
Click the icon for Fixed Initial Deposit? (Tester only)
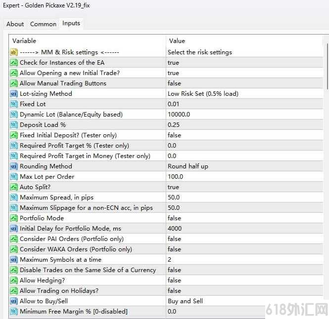tap(14, 135)
